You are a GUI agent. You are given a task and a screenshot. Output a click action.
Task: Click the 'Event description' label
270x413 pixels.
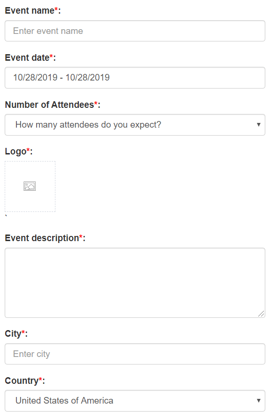[42, 238]
